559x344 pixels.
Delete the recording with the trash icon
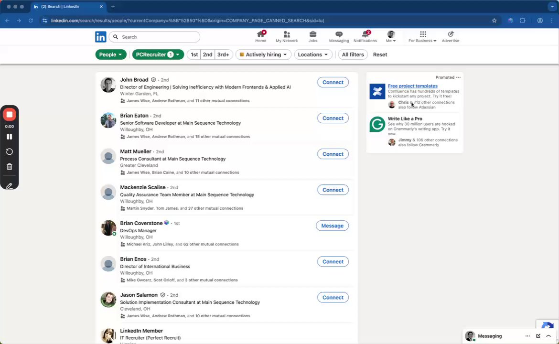tap(10, 166)
